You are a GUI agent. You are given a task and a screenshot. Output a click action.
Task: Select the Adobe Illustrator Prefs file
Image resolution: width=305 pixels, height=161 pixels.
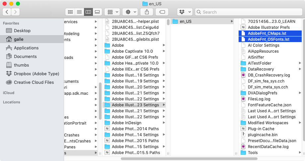click(270, 27)
